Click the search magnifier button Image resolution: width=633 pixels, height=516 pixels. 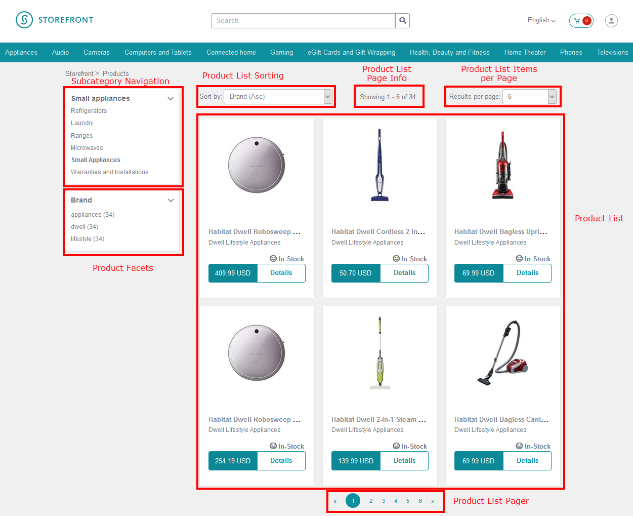[402, 21]
